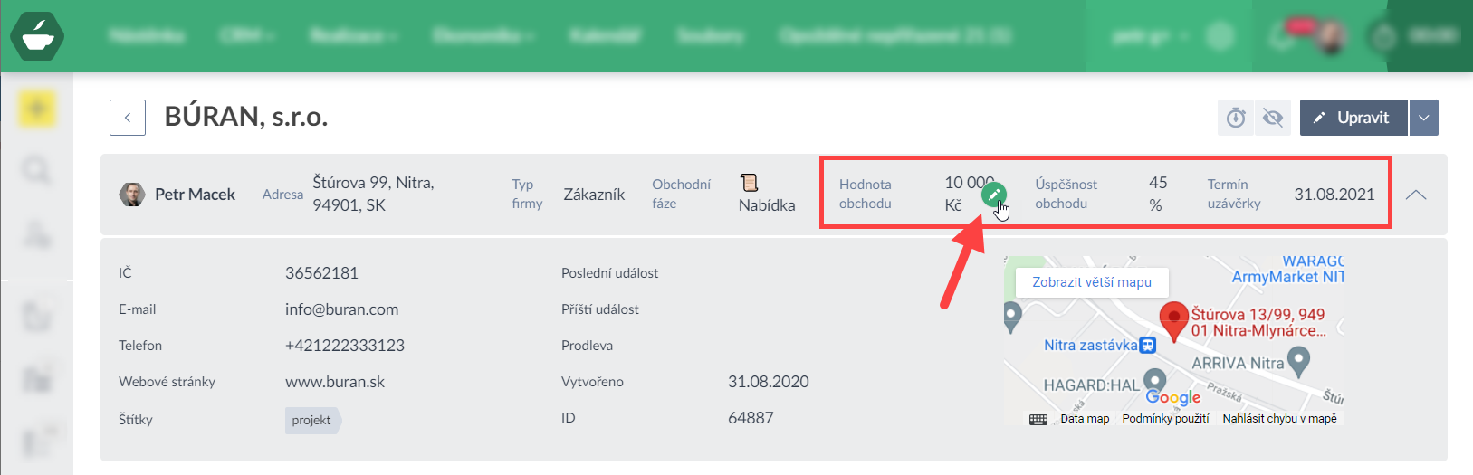The image size is (1473, 475).
Task: Toggle the crossed-eye visibility button
Action: (1273, 118)
